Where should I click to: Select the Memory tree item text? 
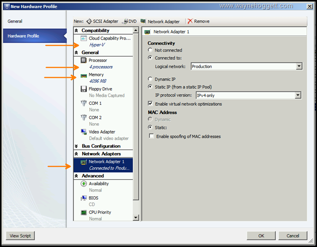(96, 75)
